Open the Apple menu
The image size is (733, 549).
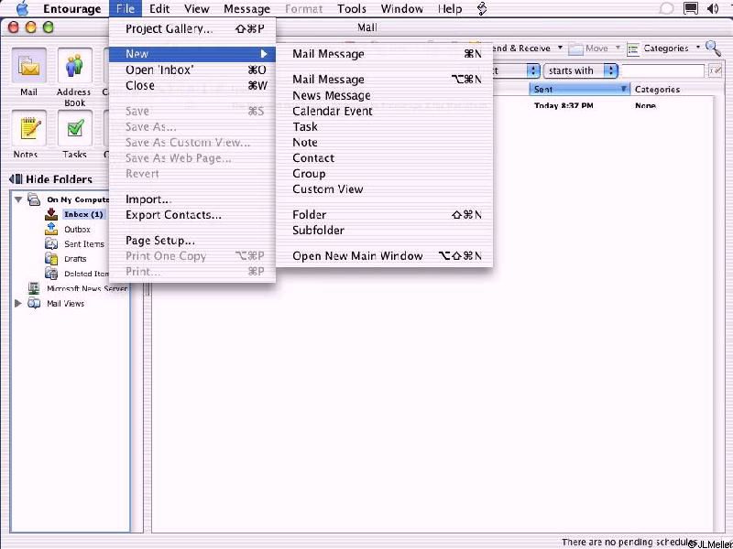coord(22,8)
